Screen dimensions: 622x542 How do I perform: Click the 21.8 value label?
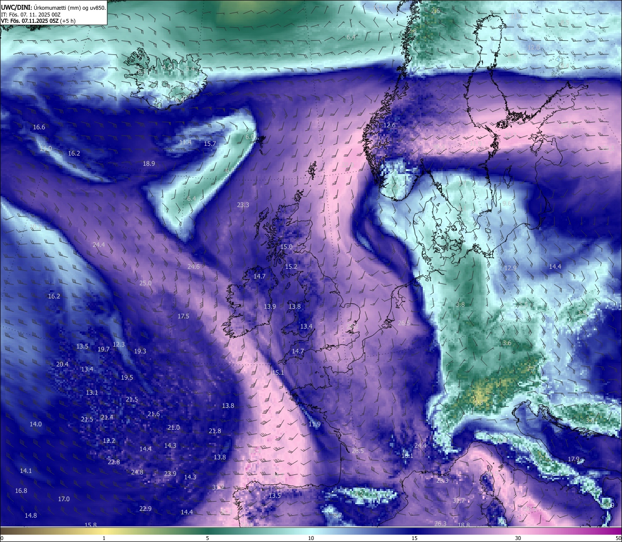215,431
